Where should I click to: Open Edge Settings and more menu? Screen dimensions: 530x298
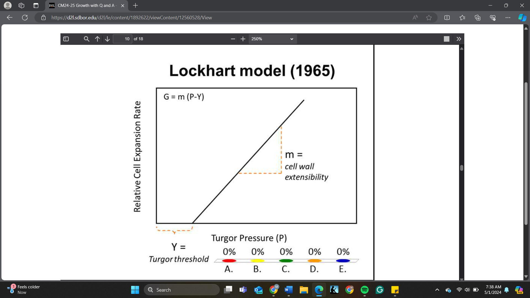tap(508, 18)
